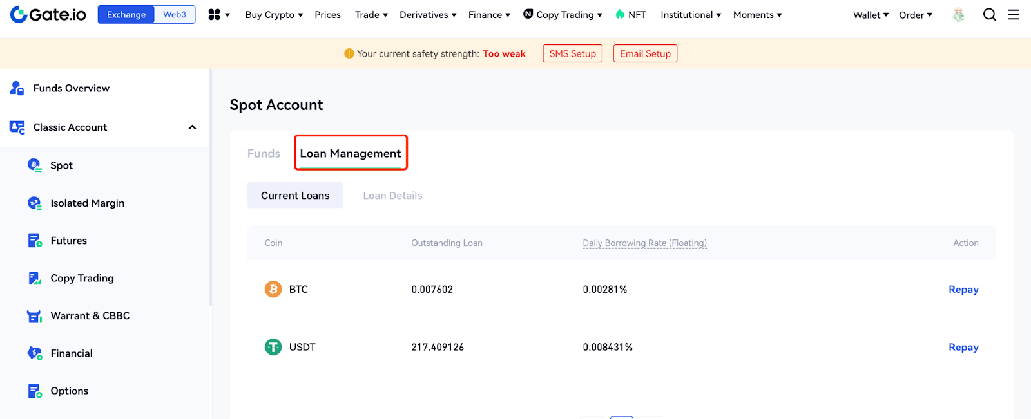Collapse the Classic Account section
Image resolution: width=1031 pixels, height=419 pixels.
(192, 127)
